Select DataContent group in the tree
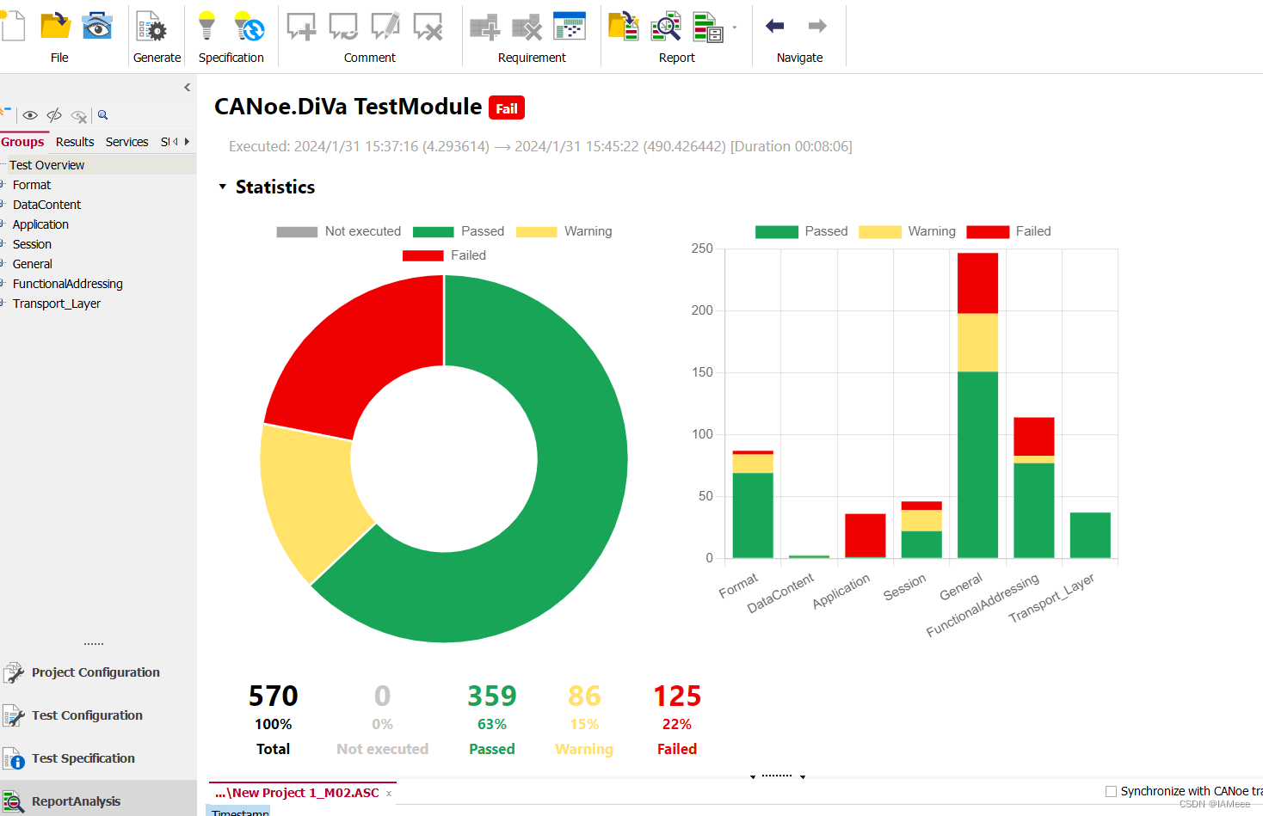The height and width of the screenshot is (816, 1263). click(x=46, y=205)
